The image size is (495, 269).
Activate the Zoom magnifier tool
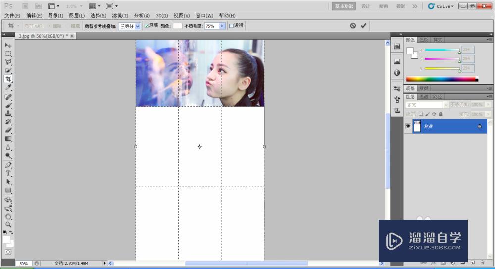pyautogui.click(x=8, y=224)
